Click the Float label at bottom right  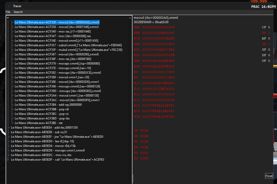click(x=269, y=176)
